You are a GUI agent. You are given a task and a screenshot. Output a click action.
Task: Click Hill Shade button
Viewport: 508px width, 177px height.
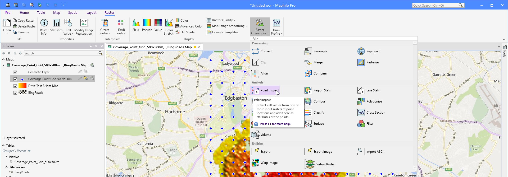point(185,32)
